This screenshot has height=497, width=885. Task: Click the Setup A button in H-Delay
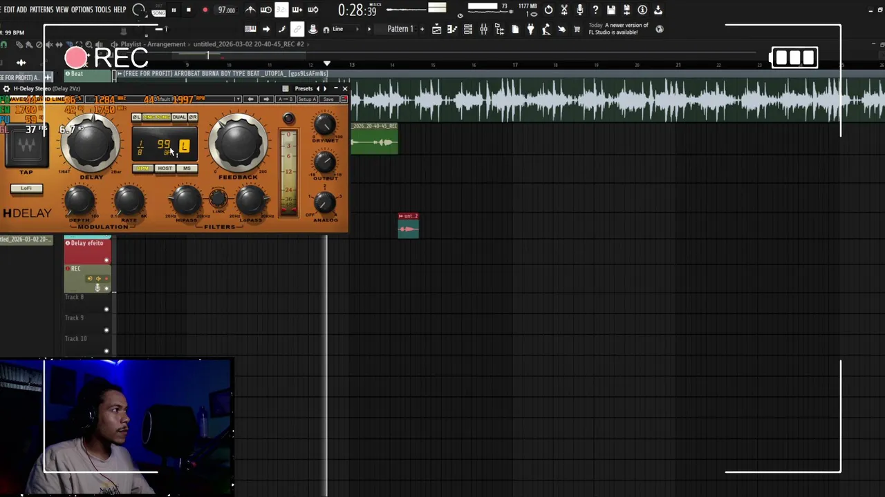(307, 99)
